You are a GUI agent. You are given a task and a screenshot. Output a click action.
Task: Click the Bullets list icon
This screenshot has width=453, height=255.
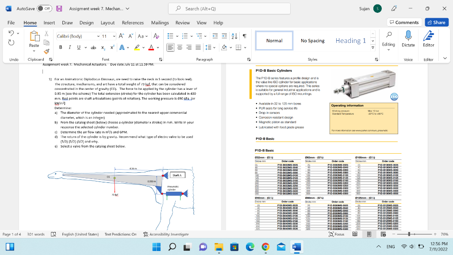170,36
